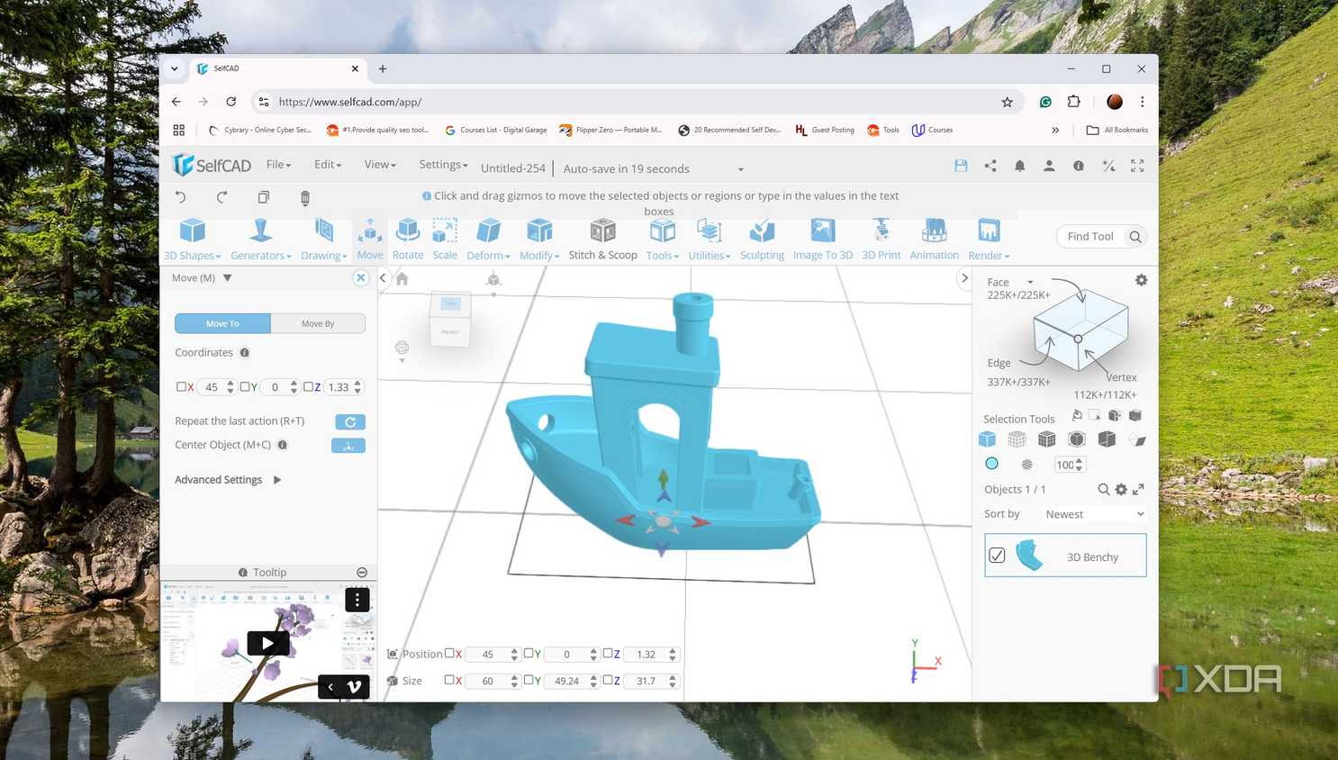The width and height of the screenshot is (1338, 760).
Task: Click the Copy objects icon
Action: click(x=263, y=197)
